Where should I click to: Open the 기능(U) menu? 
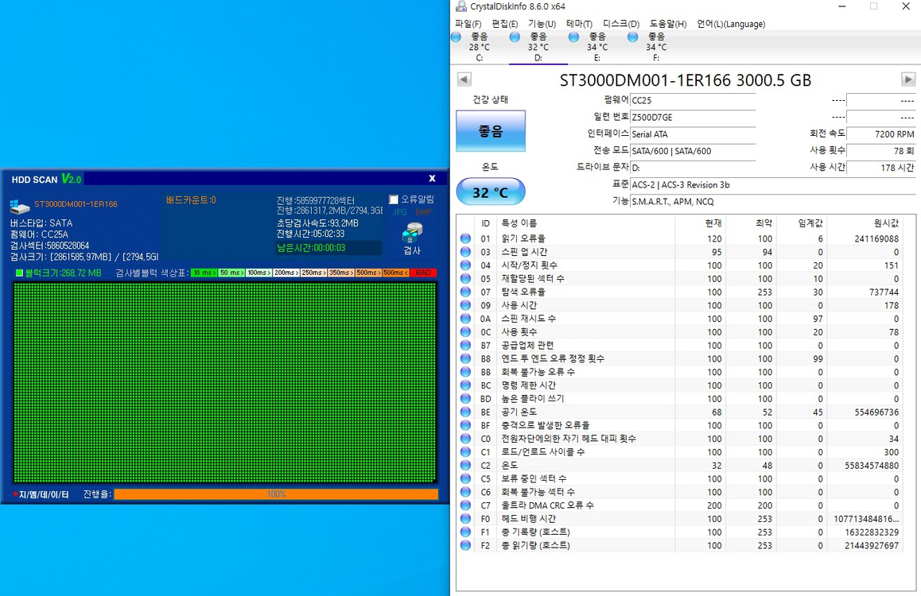tap(542, 24)
